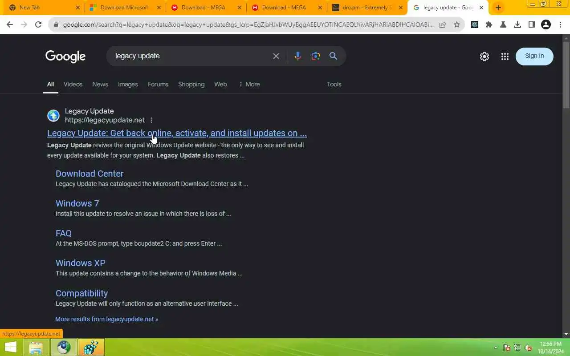Open the Chrome profile avatar

tap(546, 25)
